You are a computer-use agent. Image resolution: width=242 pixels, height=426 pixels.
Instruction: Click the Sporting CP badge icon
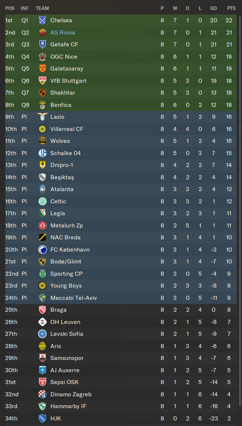(x=42, y=274)
